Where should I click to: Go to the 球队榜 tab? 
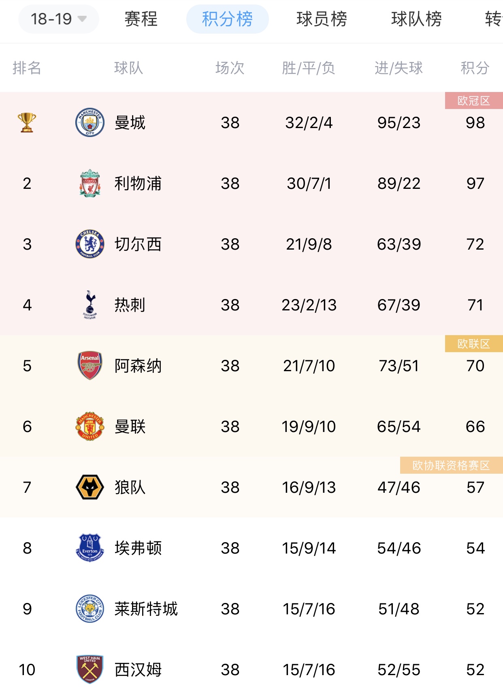(417, 19)
